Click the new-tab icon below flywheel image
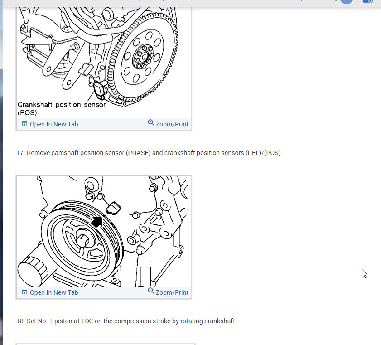This screenshot has height=345, width=381. pyautogui.click(x=24, y=124)
